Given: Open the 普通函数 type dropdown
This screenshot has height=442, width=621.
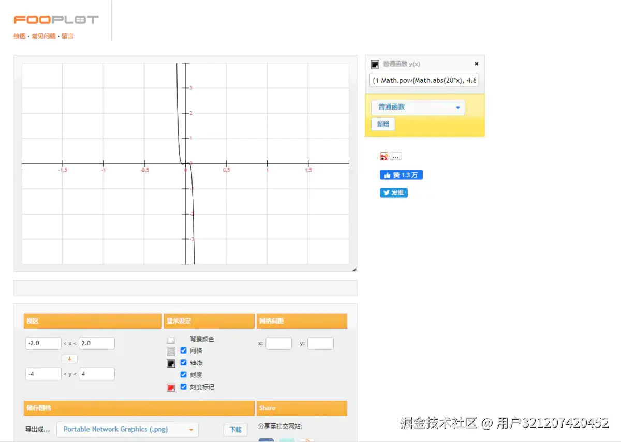Looking at the screenshot, I should click(x=418, y=107).
